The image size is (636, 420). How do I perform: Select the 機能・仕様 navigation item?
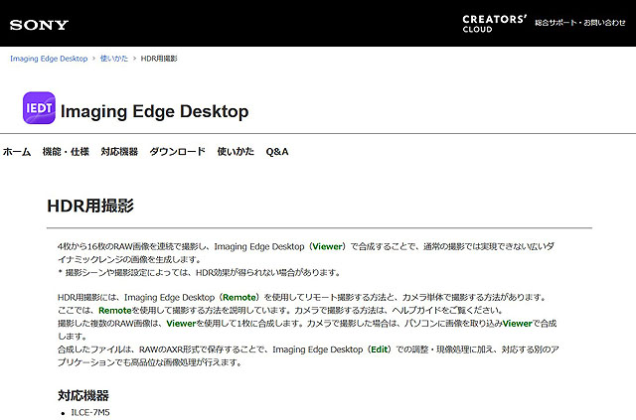(66, 152)
